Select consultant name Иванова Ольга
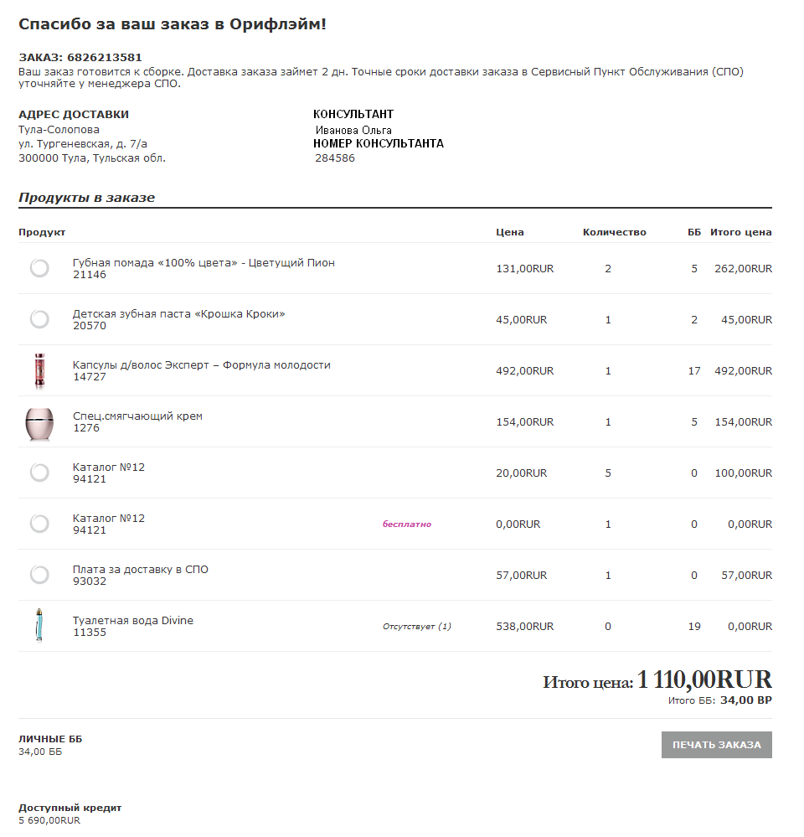Screen dimensions: 804x837 [x=353, y=130]
